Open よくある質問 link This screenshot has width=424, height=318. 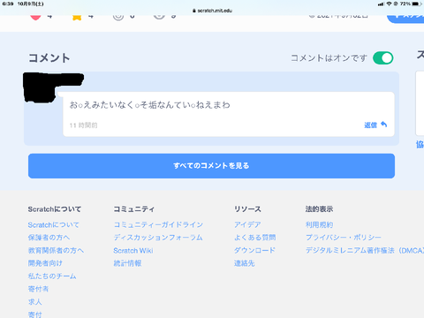(x=254, y=238)
